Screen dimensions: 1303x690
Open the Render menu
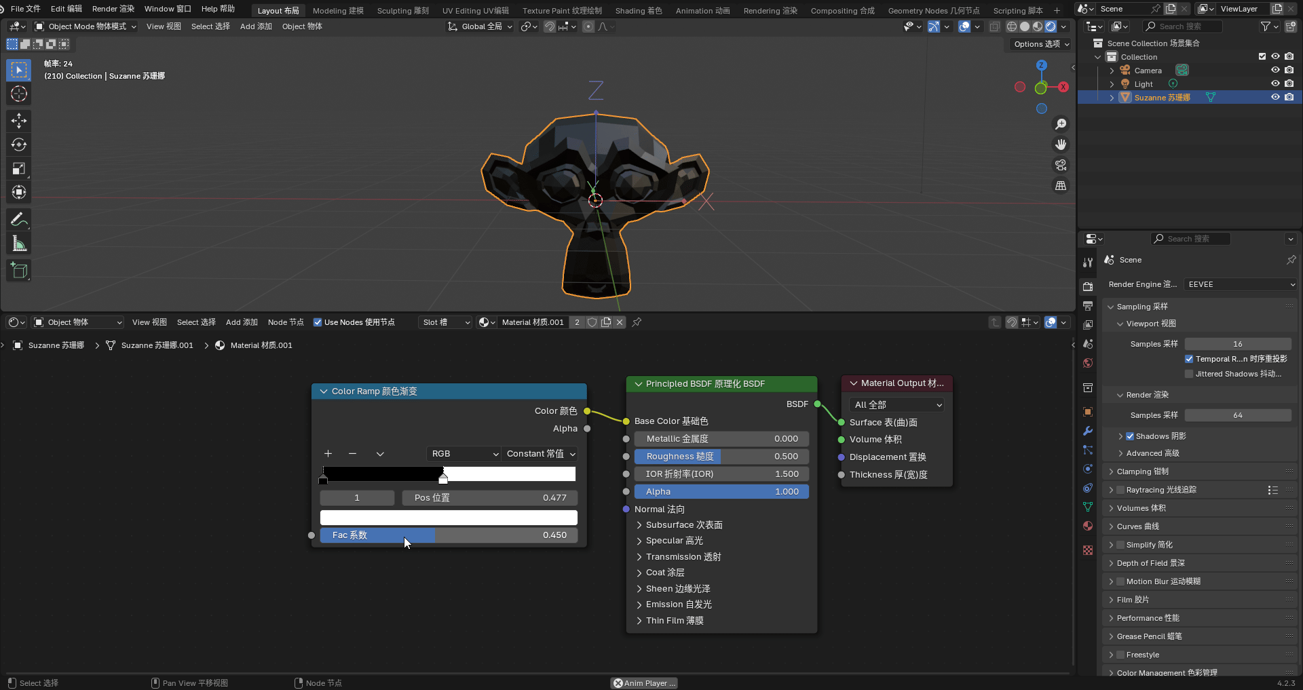[113, 9]
